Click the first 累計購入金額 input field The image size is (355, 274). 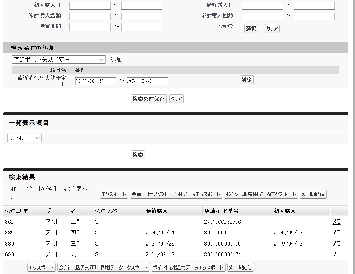tap(90, 16)
